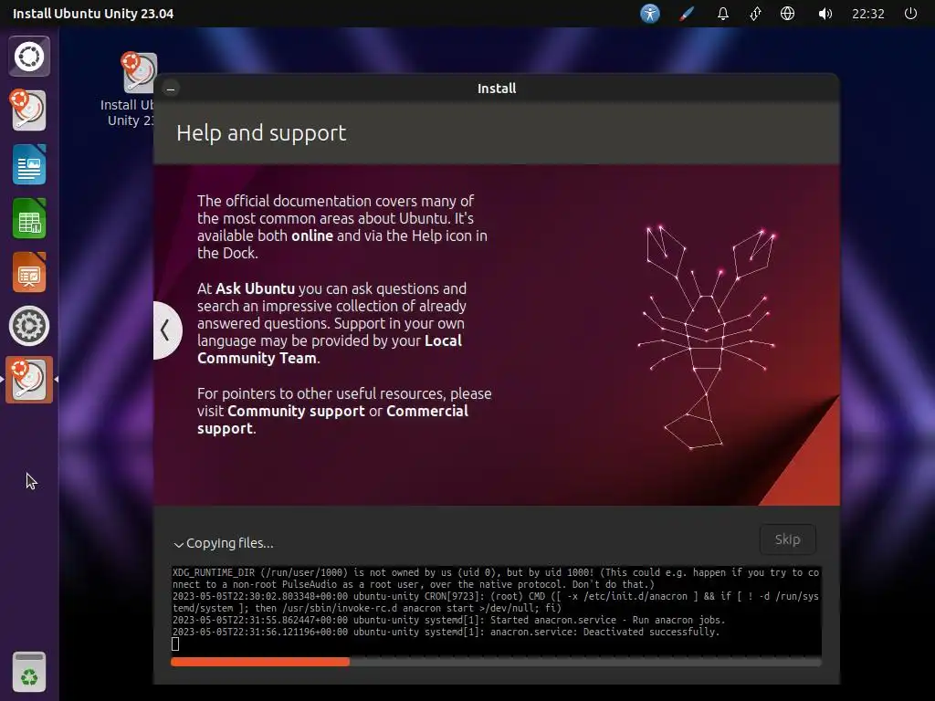Open the network connection indicator
This screenshot has height=701, width=935.
pyautogui.click(x=755, y=13)
